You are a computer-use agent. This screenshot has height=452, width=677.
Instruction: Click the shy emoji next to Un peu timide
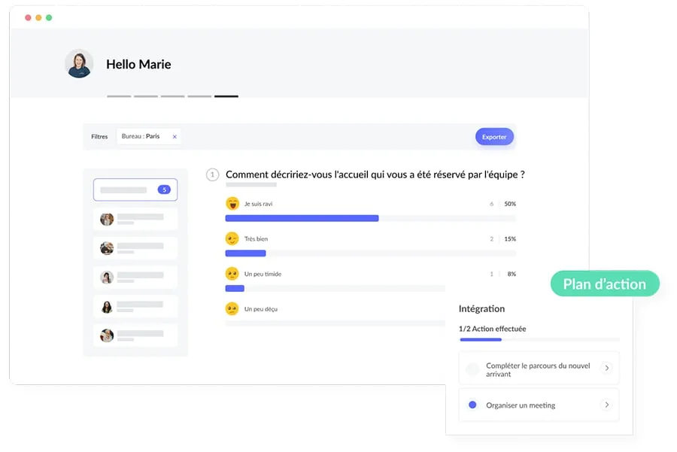pyautogui.click(x=232, y=274)
